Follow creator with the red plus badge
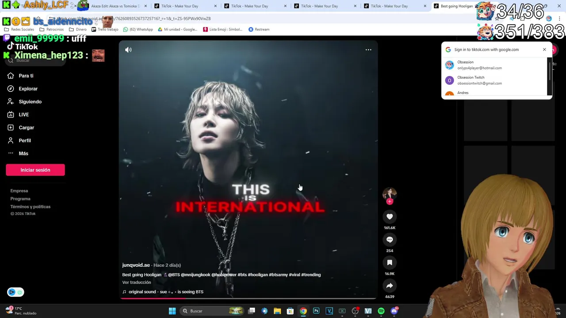Image resolution: width=566 pixels, height=318 pixels. tap(390, 201)
